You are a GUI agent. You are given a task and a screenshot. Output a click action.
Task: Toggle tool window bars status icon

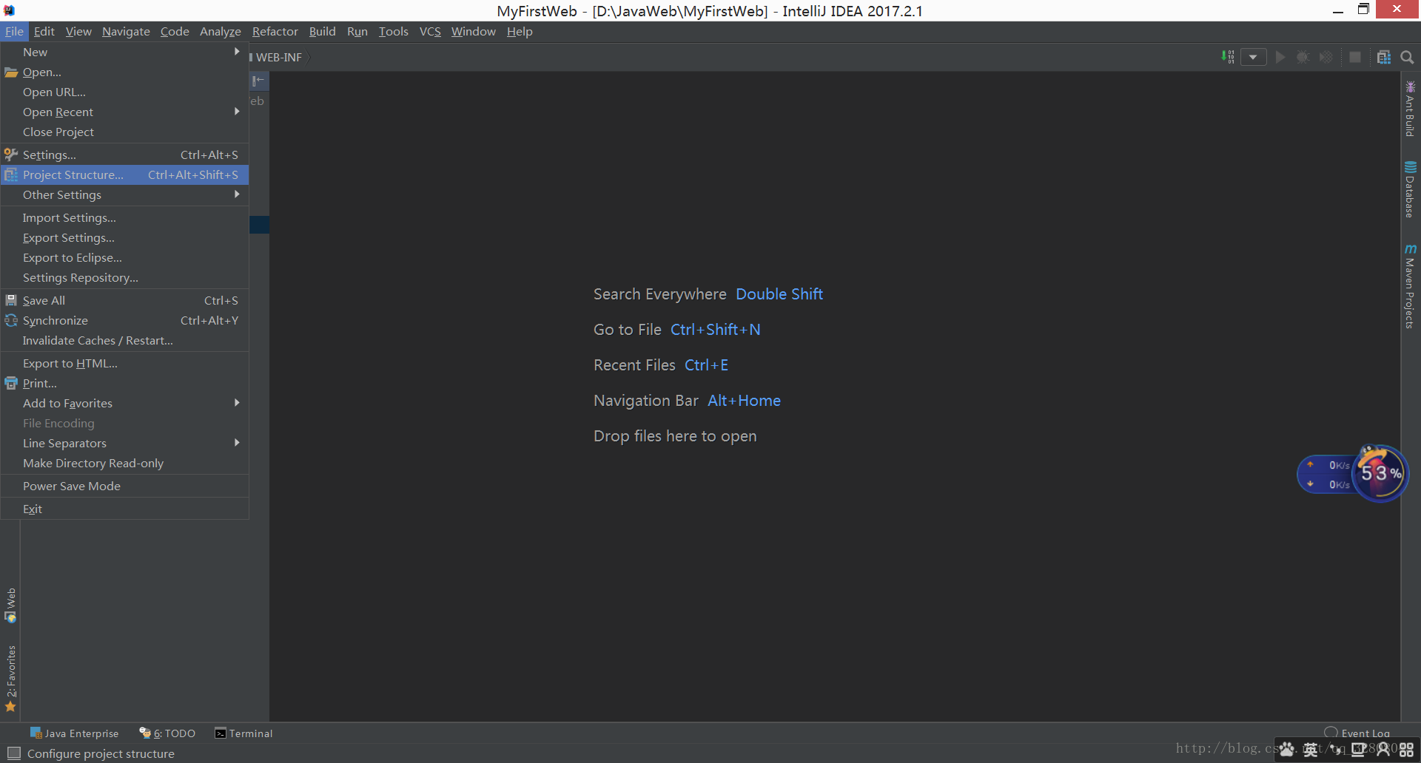coord(13,753)
